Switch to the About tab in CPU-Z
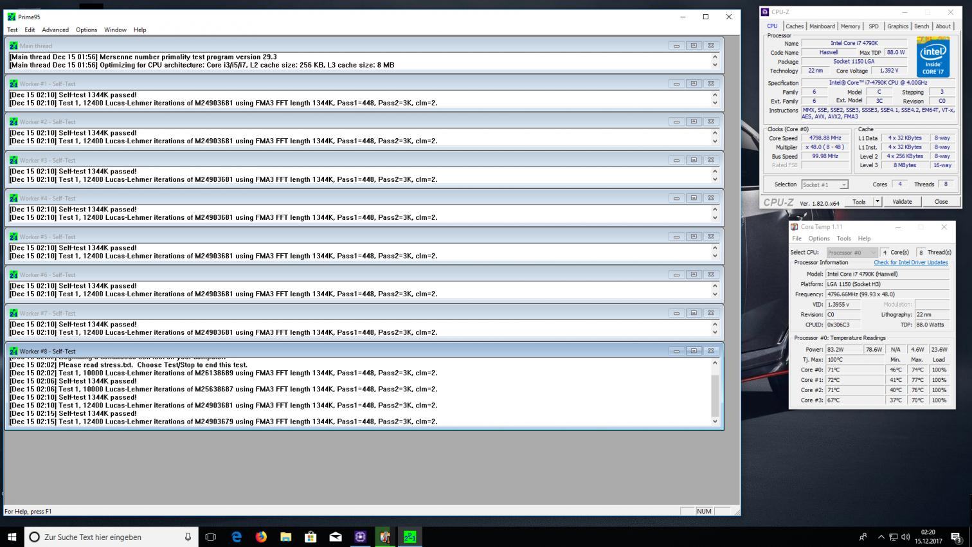This screenshot has height=547, width=972. coord(942,26)
